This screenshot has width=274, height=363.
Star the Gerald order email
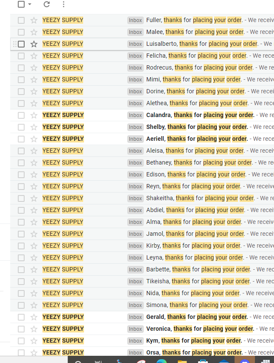tap(34, 317)
